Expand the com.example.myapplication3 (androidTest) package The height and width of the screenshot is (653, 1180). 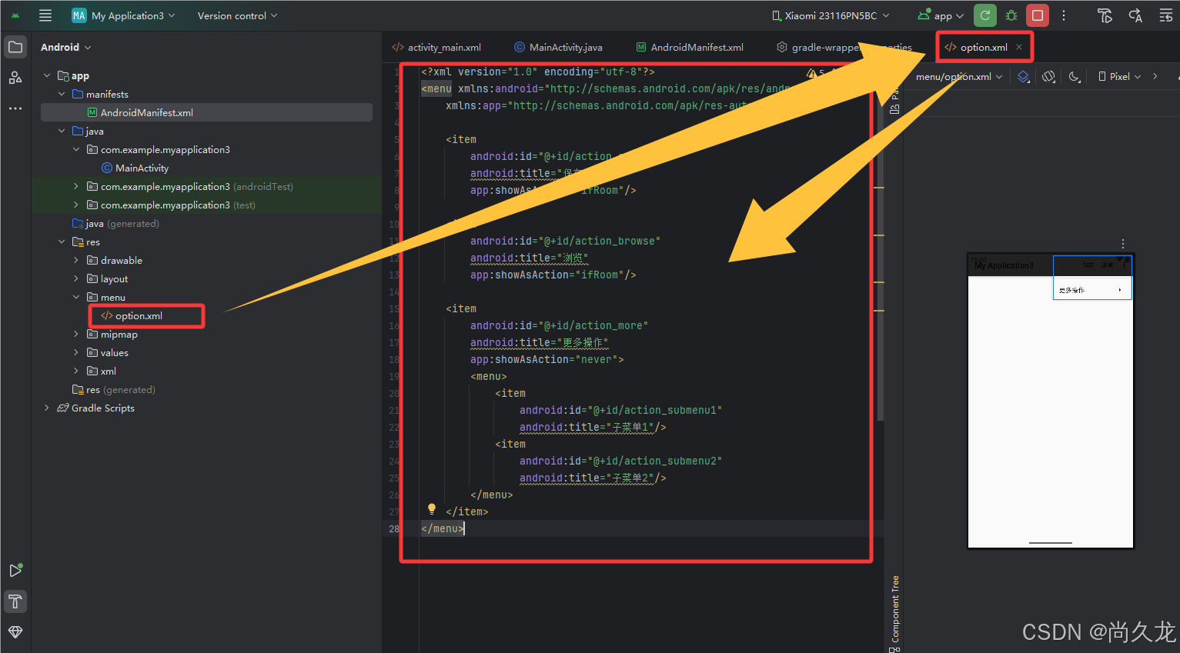pos(76,186)
